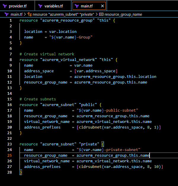This screenshot has width=178, height=186.
Task: Click azurerm_virtual_network.this.name on line 19
Action: (x=114, y=122)
